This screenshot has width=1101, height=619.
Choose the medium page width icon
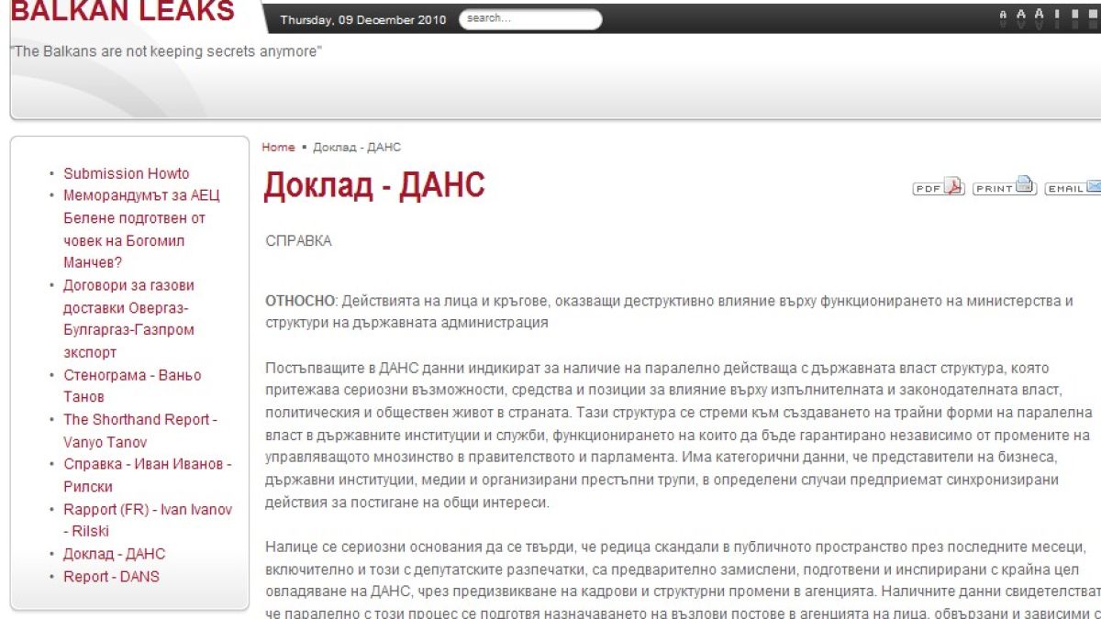1074,16
